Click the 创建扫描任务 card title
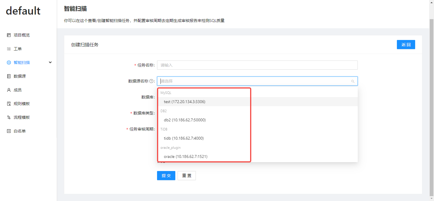Screen dimensions: 434x201 click(85, 45)
